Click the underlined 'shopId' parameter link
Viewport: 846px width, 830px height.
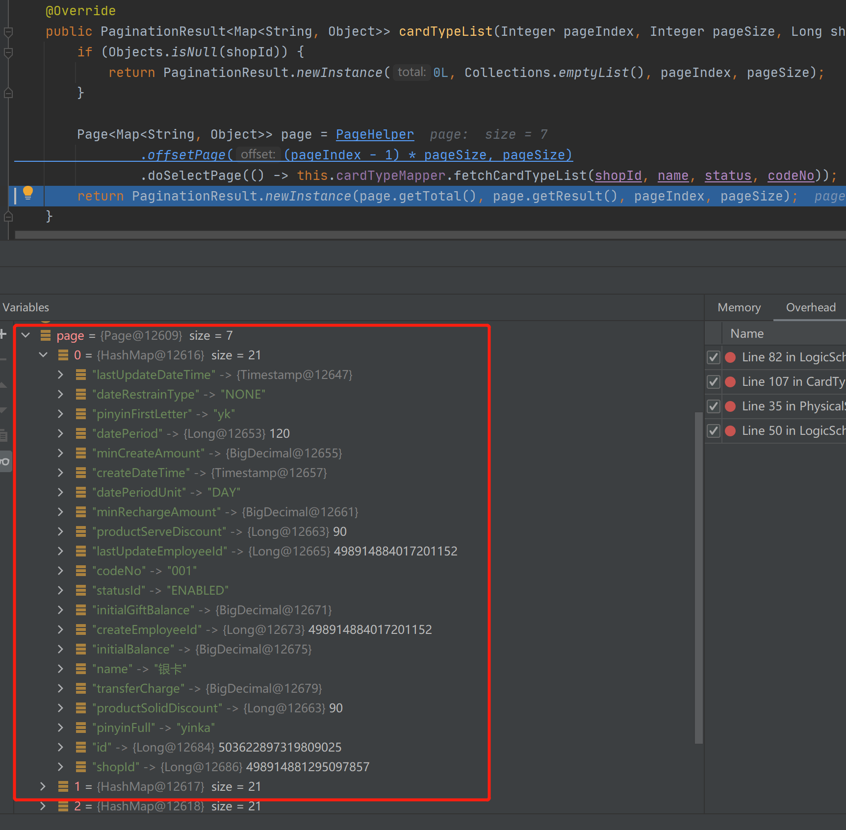tap(618, 176)
